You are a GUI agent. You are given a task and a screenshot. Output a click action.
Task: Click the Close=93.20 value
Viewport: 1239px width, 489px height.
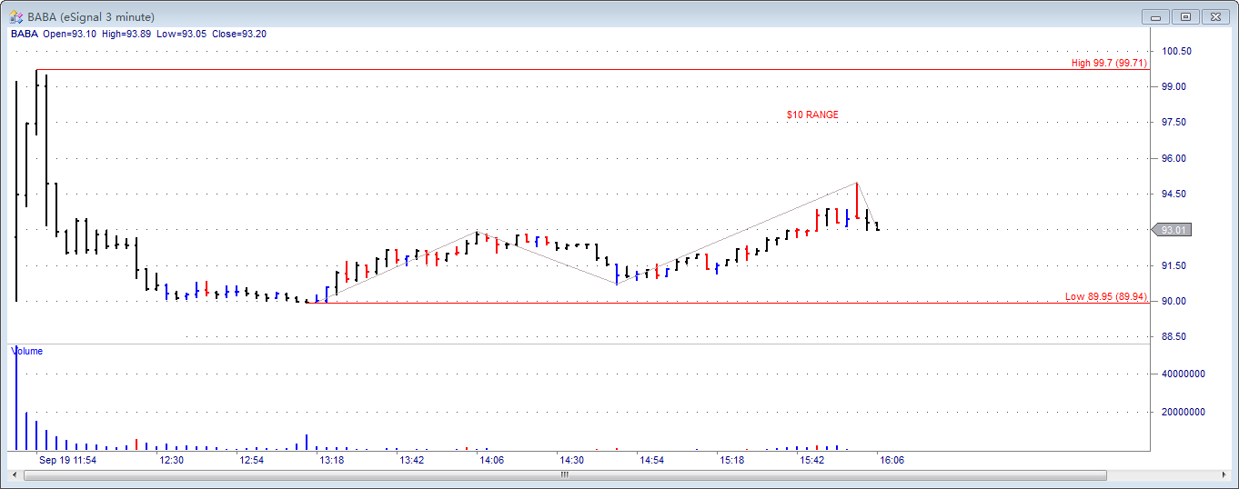(x=239, y=34)
